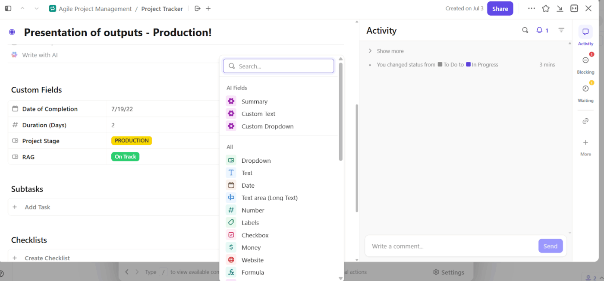Expand Show more in Activity
604x281 pixels.
(x=390, y=51)
